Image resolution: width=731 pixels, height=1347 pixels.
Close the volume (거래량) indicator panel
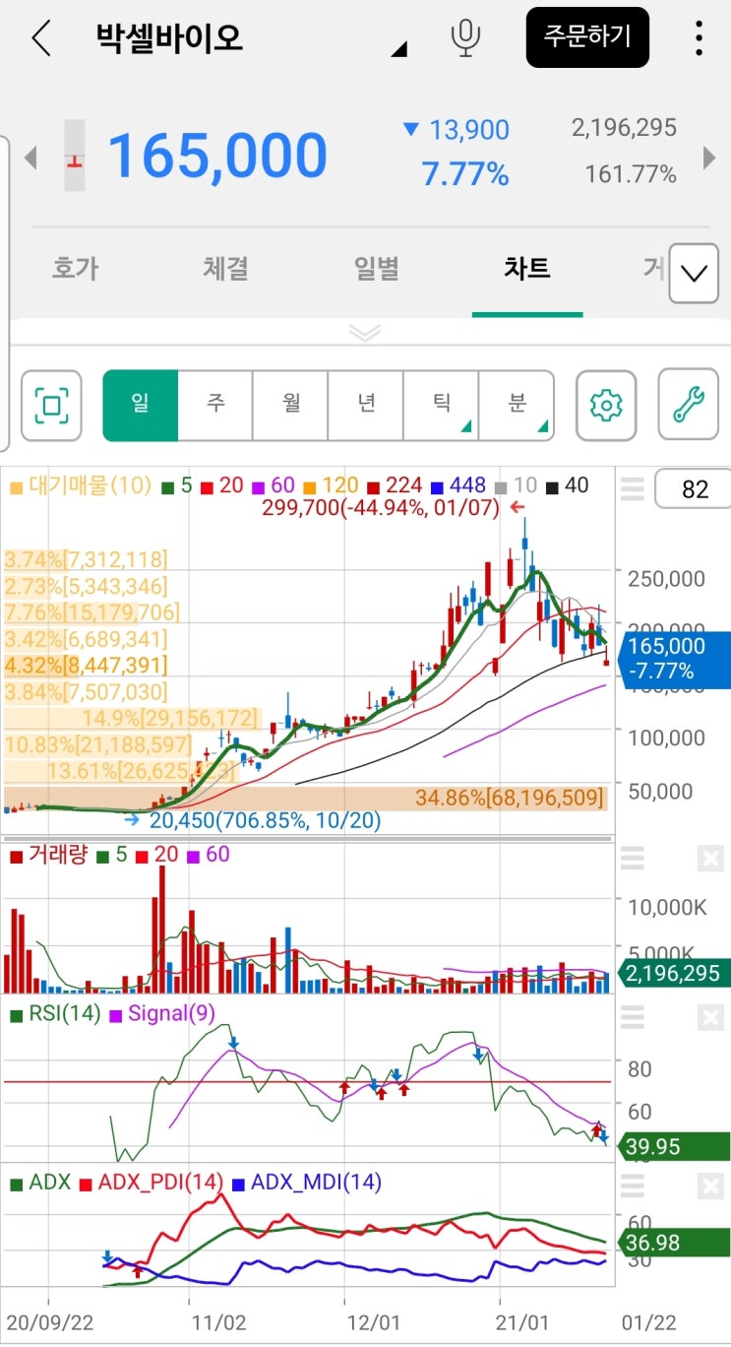pyautogui.click(x=709, y=859)
